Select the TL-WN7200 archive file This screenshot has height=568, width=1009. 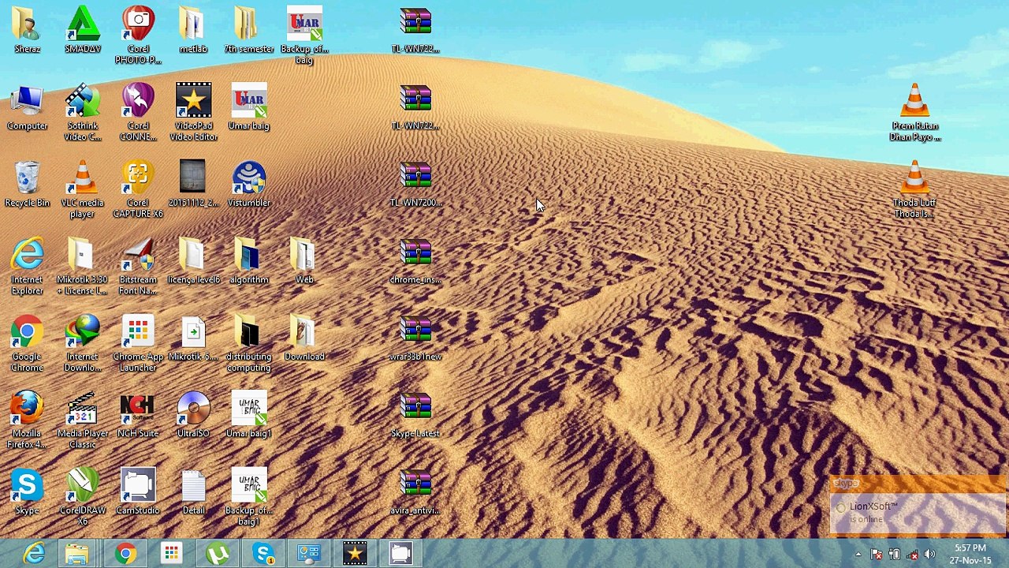tap(415, 185)
